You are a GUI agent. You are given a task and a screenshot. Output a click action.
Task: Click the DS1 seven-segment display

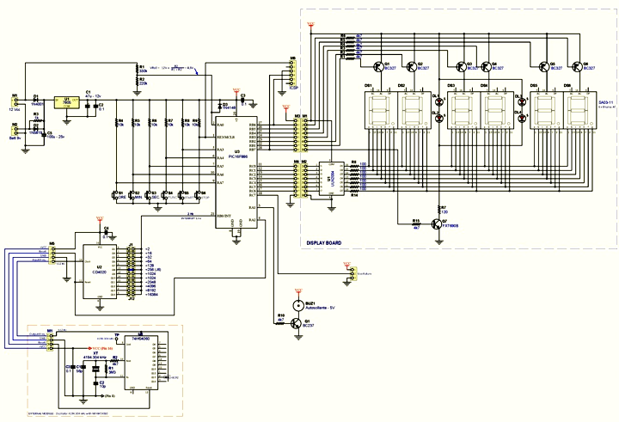pyautogui.click(x=380, y=110)
